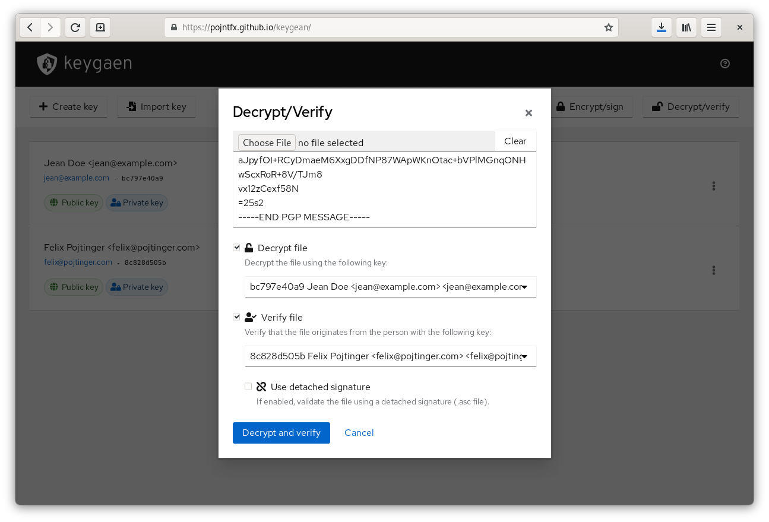Close the browser window with the X button
Image resolution: width=769 pixels, height=522 pixels.
click(x=740, y=27)
